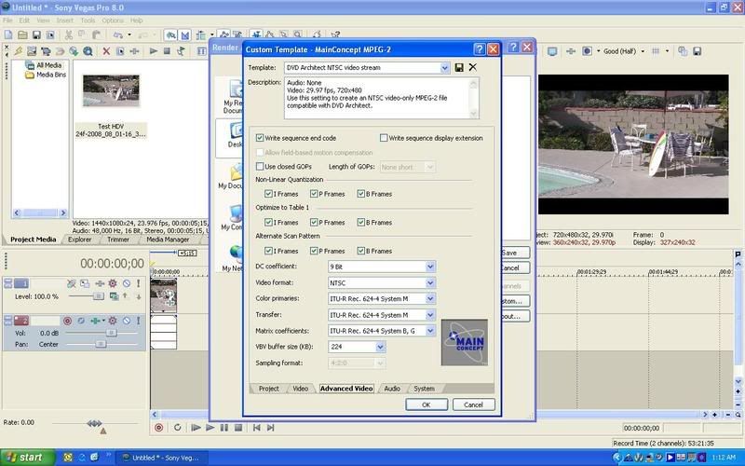Click the Paste clipboard icon in toolbar
The height and width of the screenshot is (466, 745).
click(97, 34)
